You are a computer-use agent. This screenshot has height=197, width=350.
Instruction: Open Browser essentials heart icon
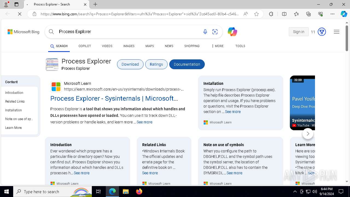[x=320, y=14]
